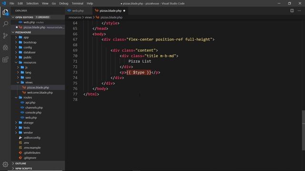
Task: Expand the lang folder chevron
Action: pos(18,73)
